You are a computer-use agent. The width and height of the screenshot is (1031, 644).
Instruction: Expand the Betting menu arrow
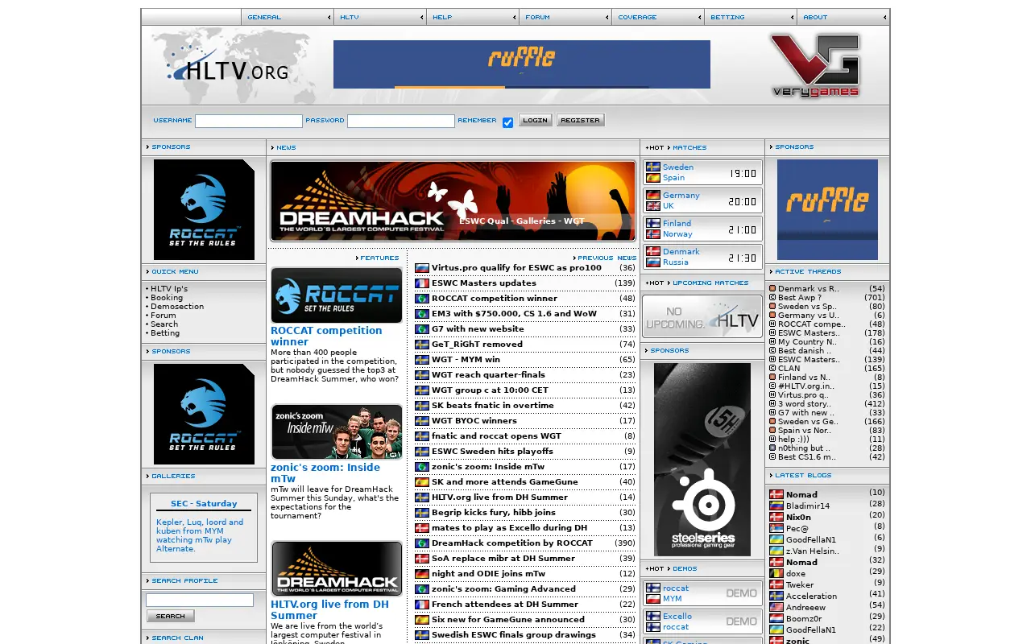[792, 17]
